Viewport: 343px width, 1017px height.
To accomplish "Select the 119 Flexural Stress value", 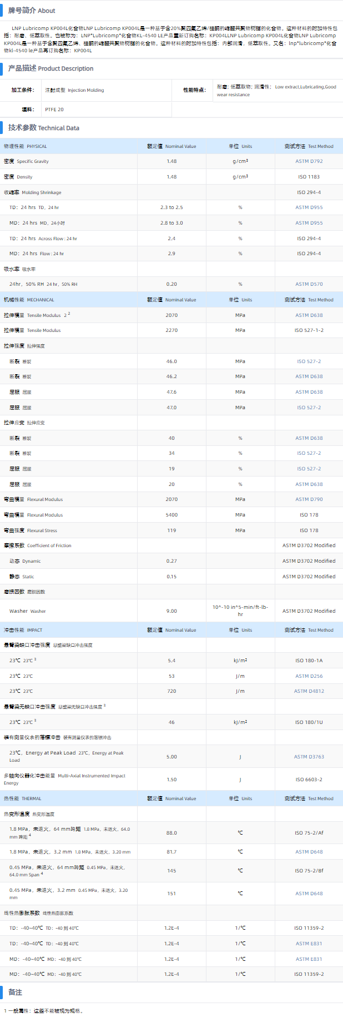I will point(171,530).
